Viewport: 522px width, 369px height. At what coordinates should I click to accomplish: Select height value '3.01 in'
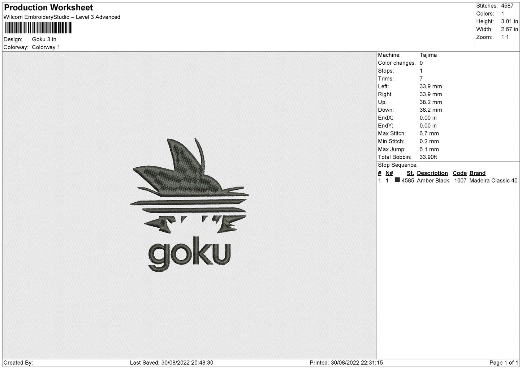[x=509, y=22]
